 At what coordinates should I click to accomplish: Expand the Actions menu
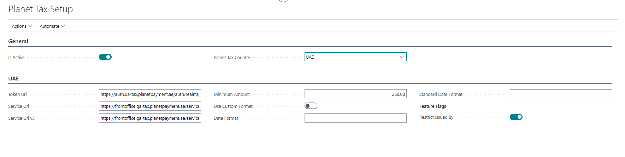(19, 26)
